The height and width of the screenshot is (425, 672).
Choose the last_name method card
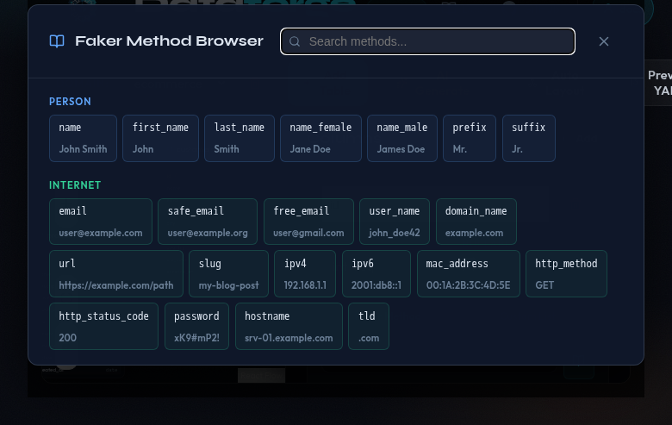coord(240,139)
